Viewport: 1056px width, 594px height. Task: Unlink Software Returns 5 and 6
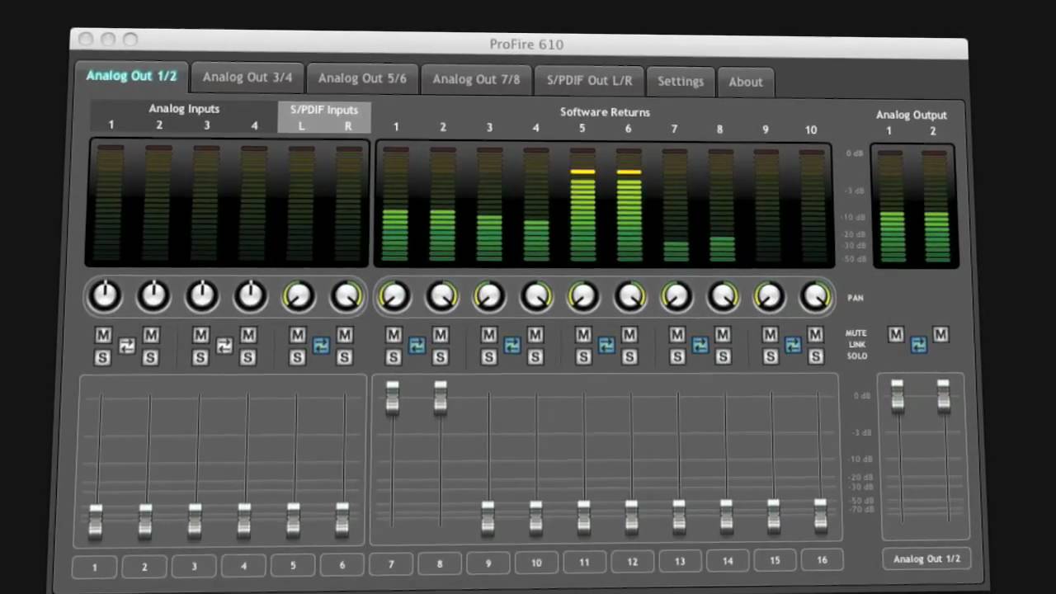click(606, 346)
